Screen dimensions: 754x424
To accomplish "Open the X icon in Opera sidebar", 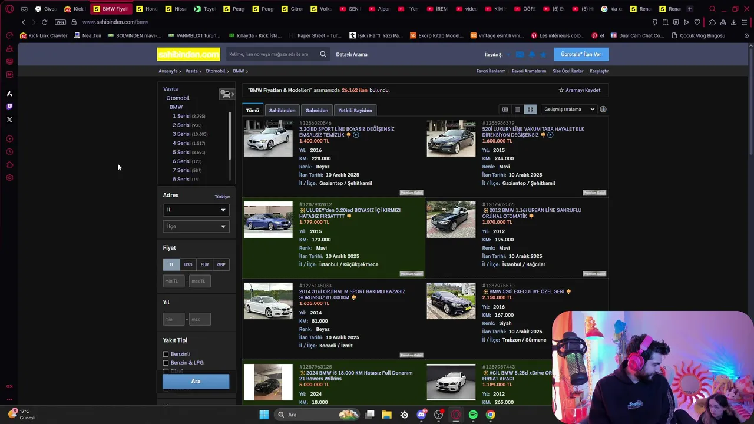I will pyautogui.click(x=9, y=120).
